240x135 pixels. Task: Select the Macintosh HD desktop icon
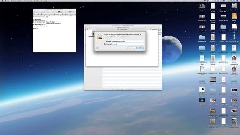click(234, 7)
